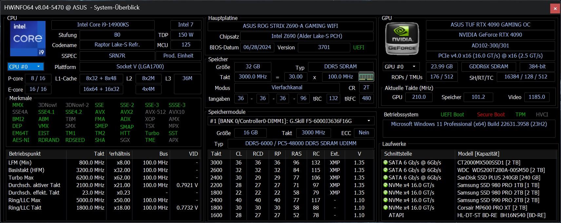Click the BIOS version 3701 field

[x=324, y=47]
